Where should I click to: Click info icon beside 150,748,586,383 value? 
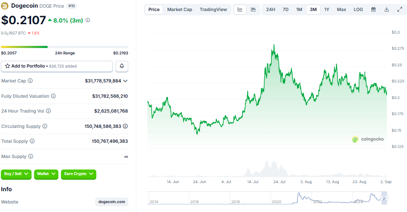[125, 126]
